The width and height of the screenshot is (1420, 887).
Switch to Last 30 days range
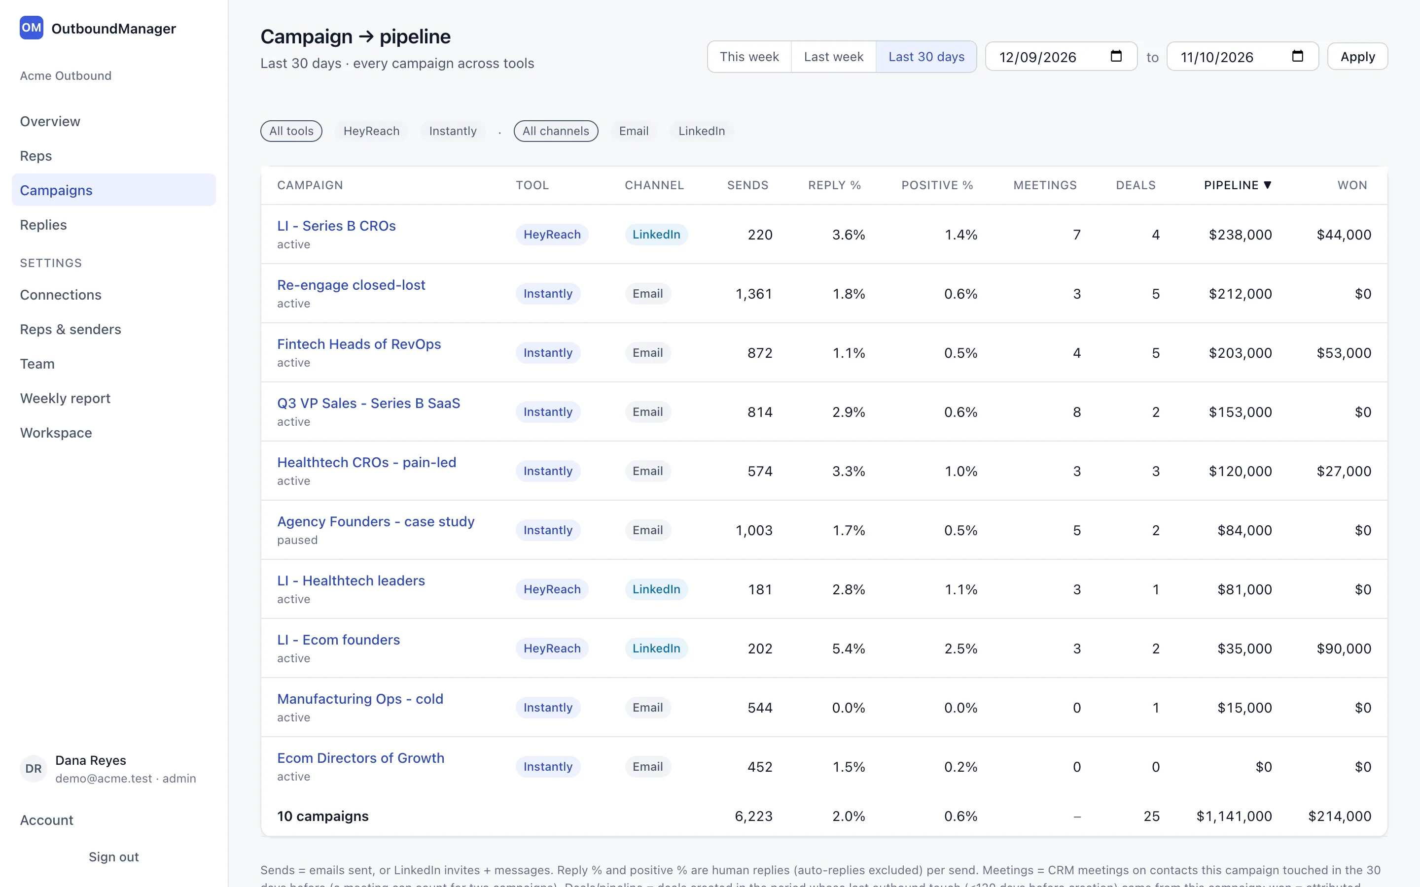(926, 57)
